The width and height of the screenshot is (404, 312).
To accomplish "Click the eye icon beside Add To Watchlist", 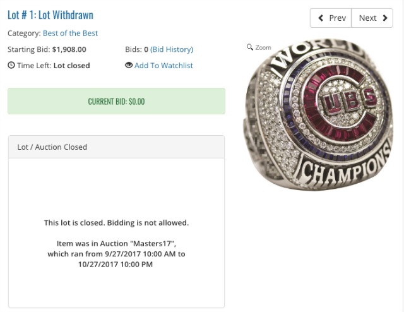I will pos(129,65).
